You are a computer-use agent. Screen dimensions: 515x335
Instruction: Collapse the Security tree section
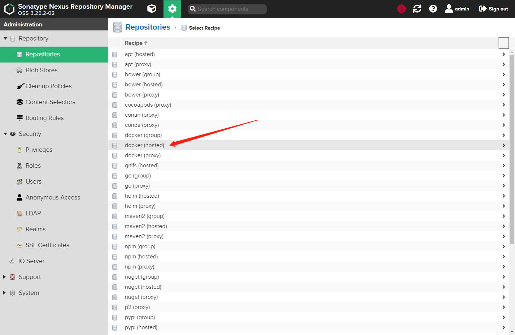click(5, 134)
